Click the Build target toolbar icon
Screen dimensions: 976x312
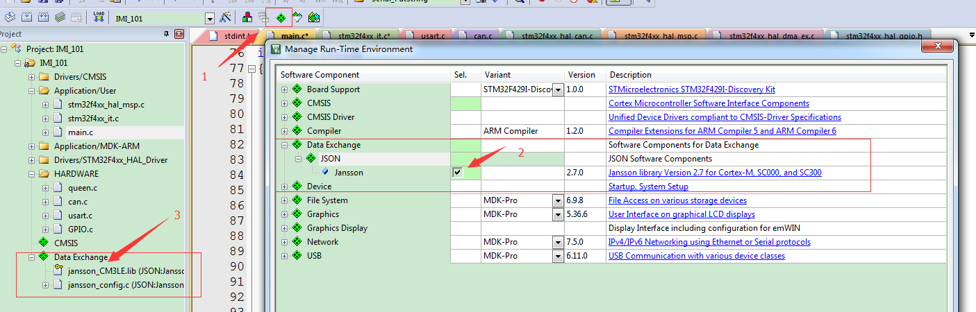pyautogui.click(x=26, y=17)
